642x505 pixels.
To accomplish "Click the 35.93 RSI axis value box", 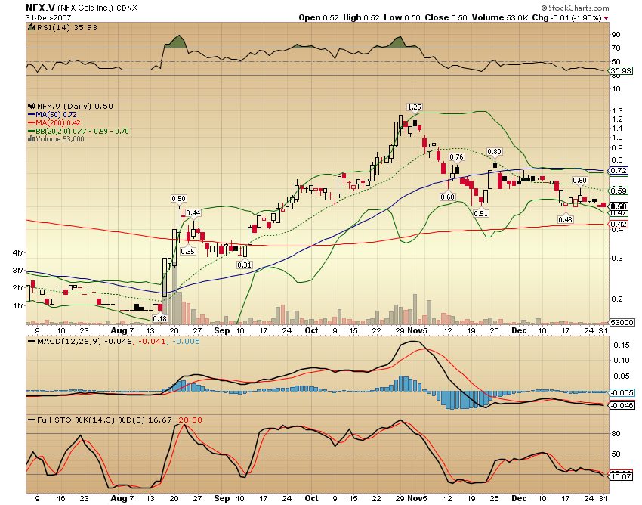I will (x=622, y=71).
